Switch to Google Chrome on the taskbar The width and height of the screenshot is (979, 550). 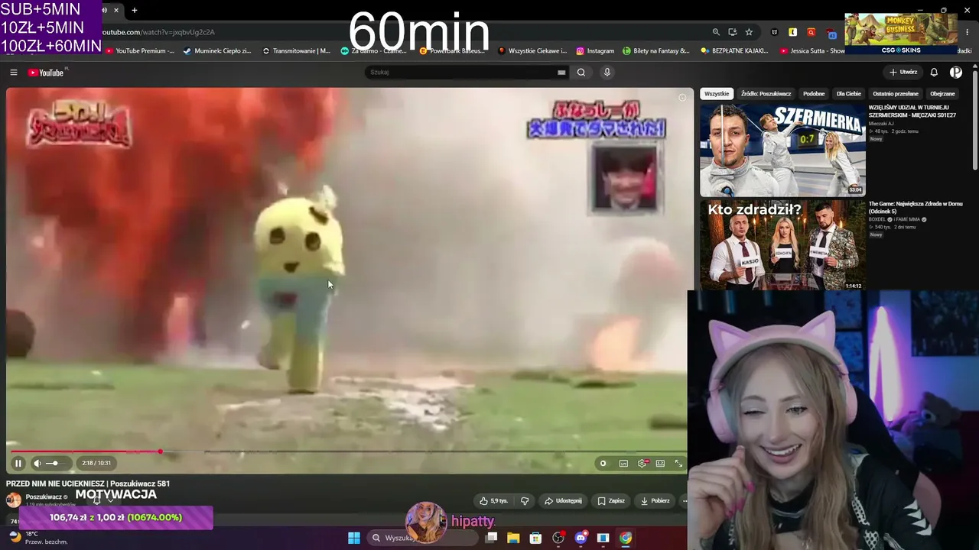(626, 538)
